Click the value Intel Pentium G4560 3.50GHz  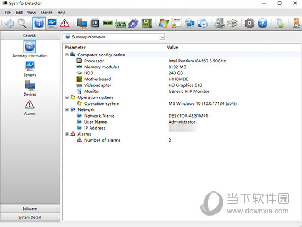click(x=197, y=61)
